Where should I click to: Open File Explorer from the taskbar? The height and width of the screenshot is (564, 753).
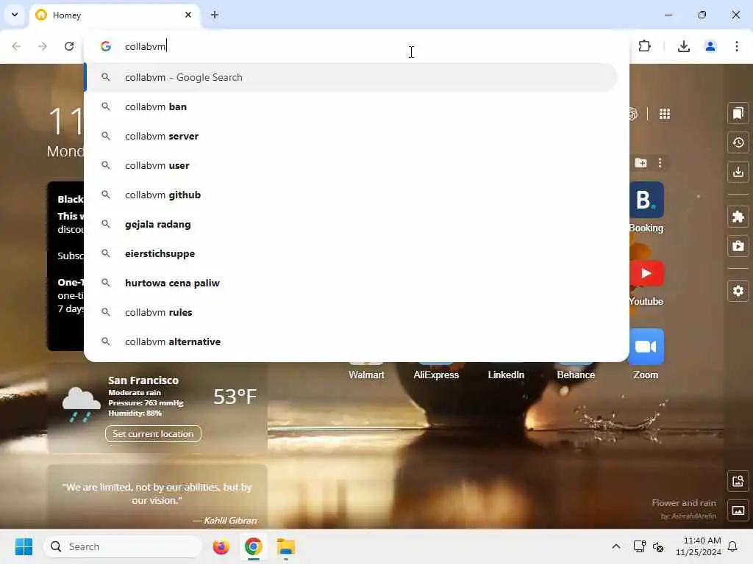(x=286, y=546)
